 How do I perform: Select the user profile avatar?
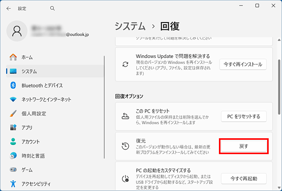tap(17, 31)
